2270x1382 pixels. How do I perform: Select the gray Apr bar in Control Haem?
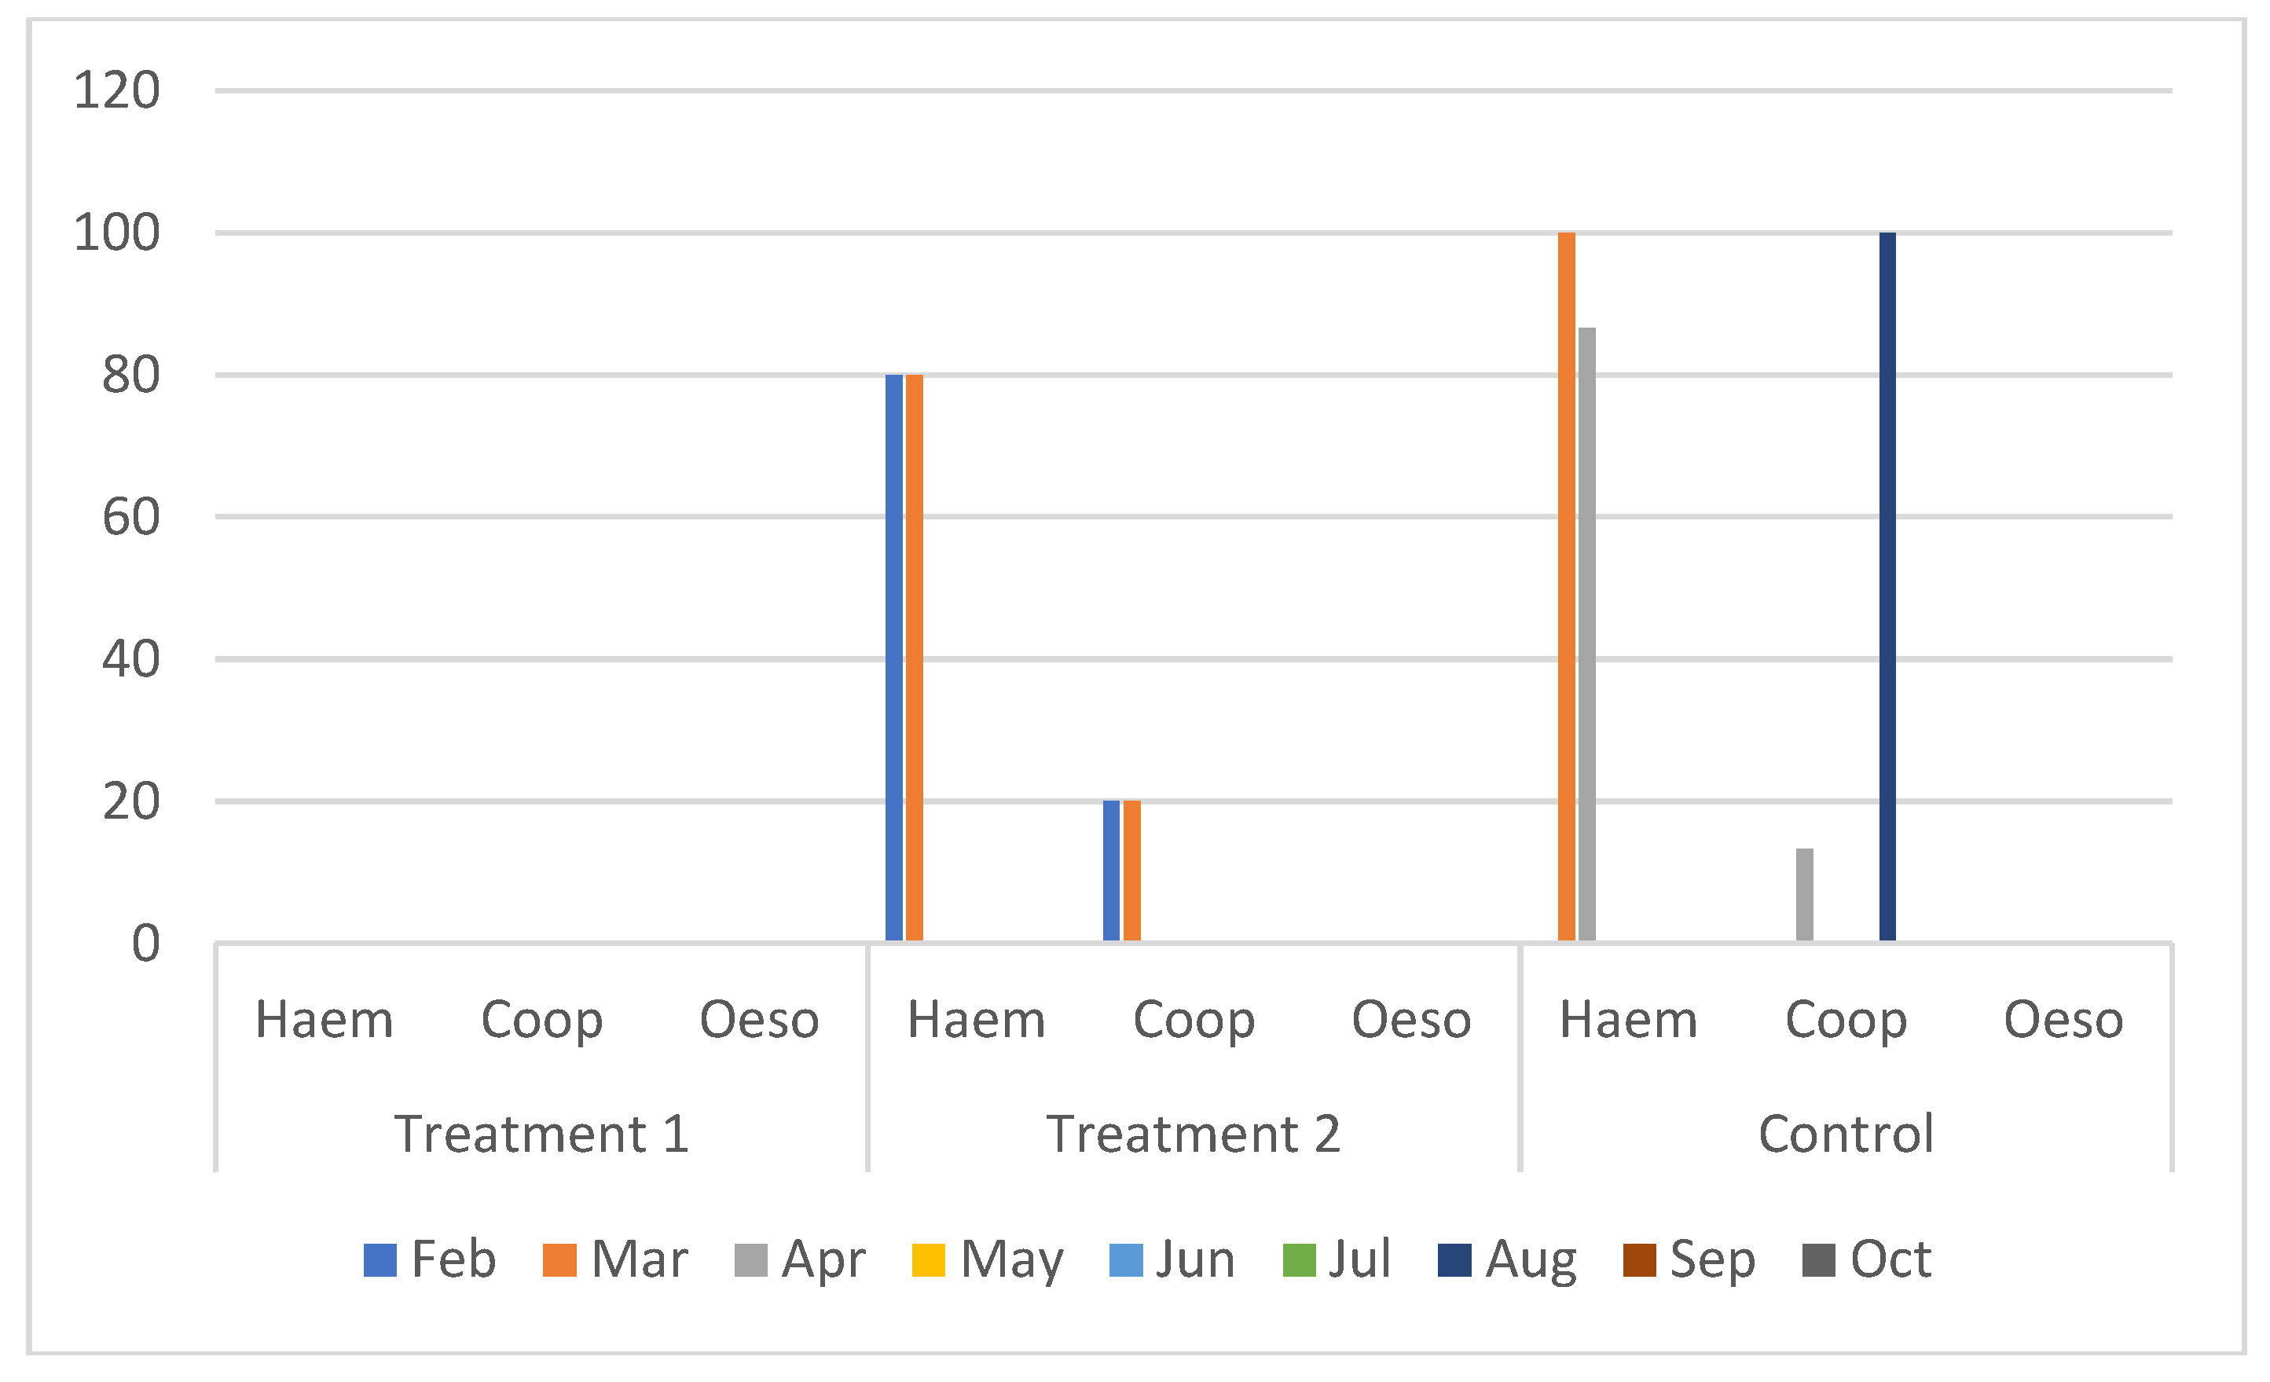pos(1586,634)
